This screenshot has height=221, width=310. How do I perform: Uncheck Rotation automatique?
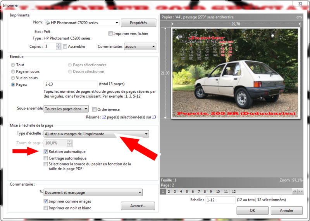(46, 152)
